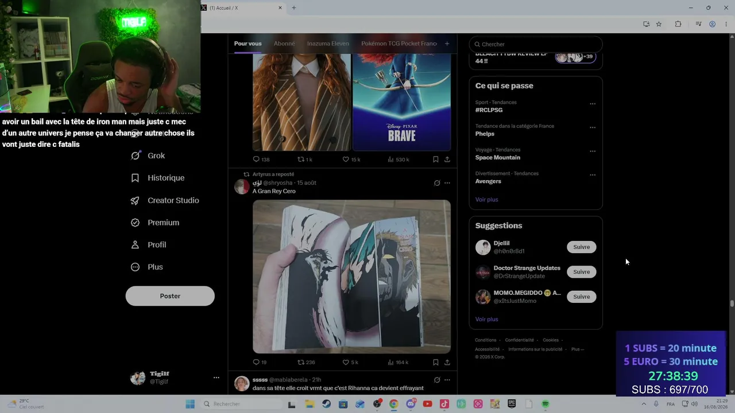Open the Creator Studio rocket icon
735x413 pixels.
135,200
